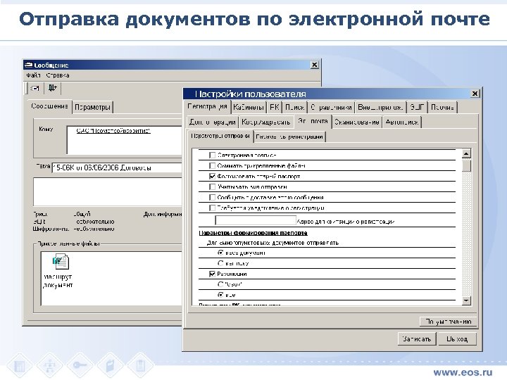Select the Поиск settings tab
This screenshot has height=380, width=507.
coord(294,107)
